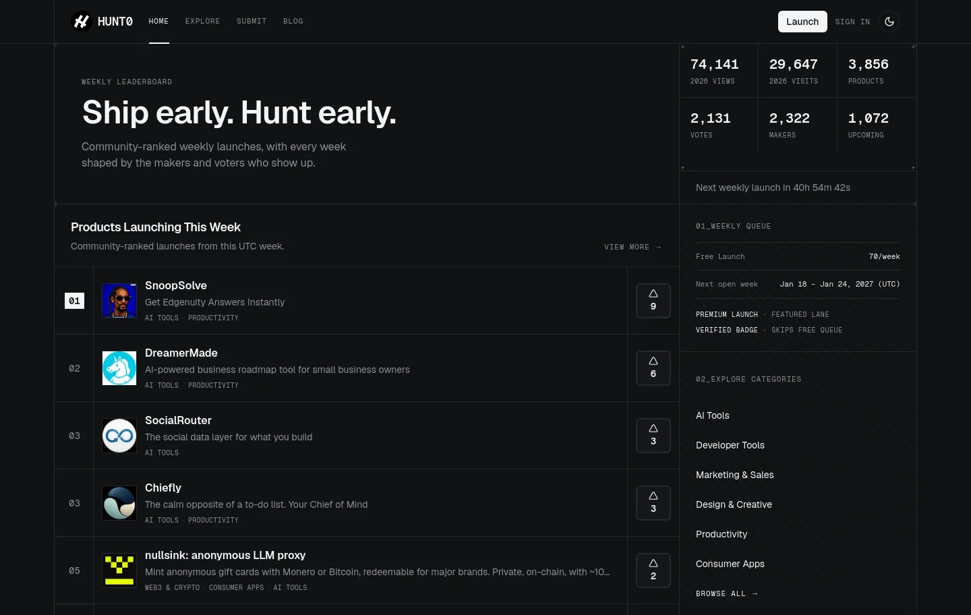Open SocialRouter infinity logo

point(119,436)
